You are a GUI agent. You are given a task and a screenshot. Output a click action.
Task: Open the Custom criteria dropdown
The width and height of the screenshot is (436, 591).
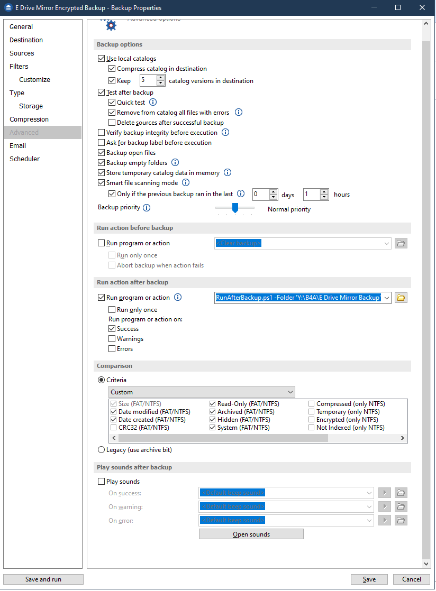[202, 392]
